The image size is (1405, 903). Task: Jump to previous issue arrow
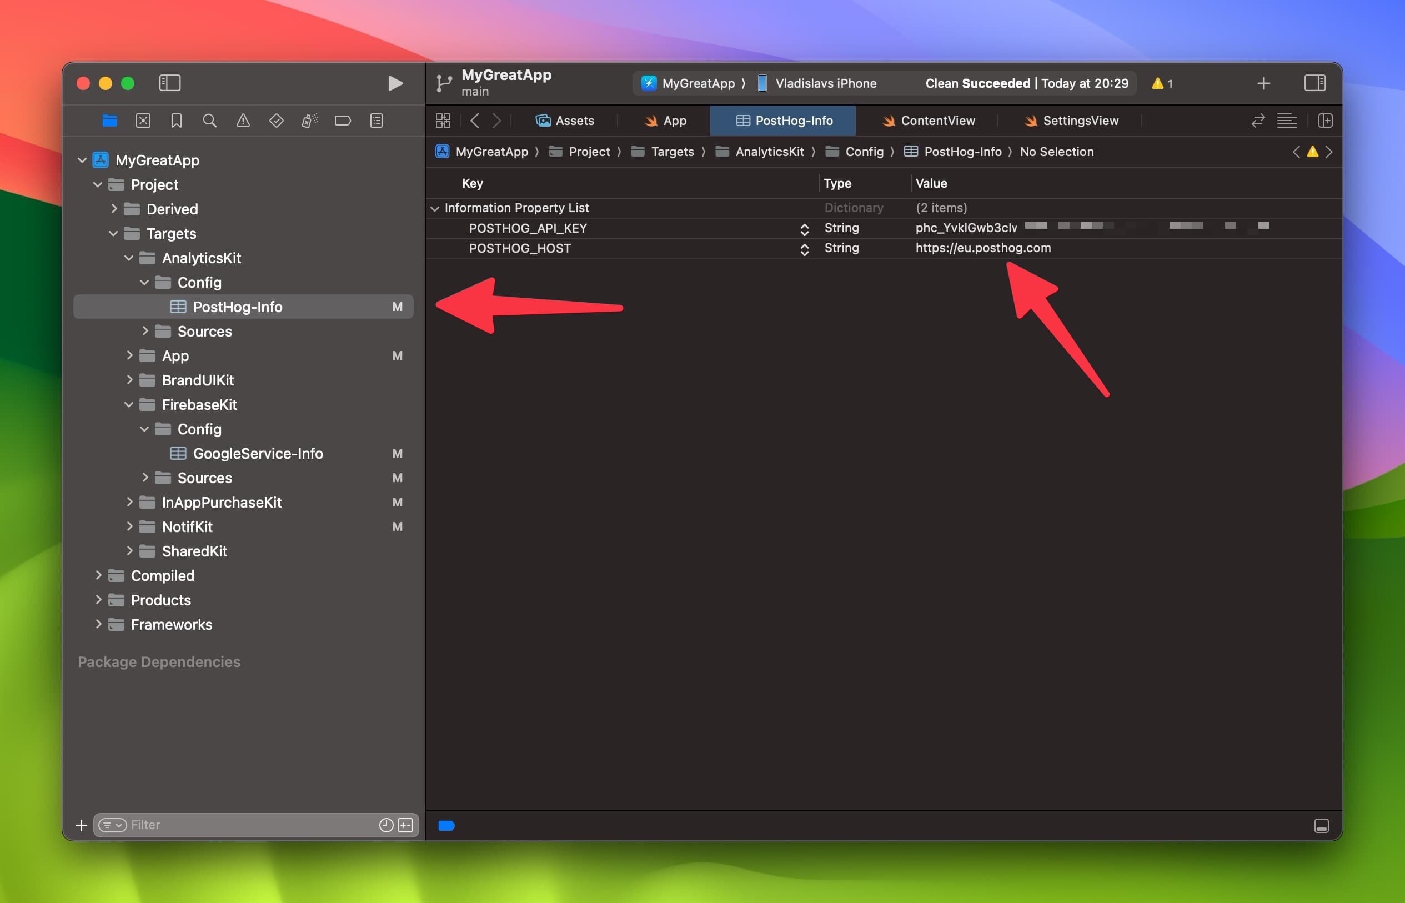pos(1296,152)
